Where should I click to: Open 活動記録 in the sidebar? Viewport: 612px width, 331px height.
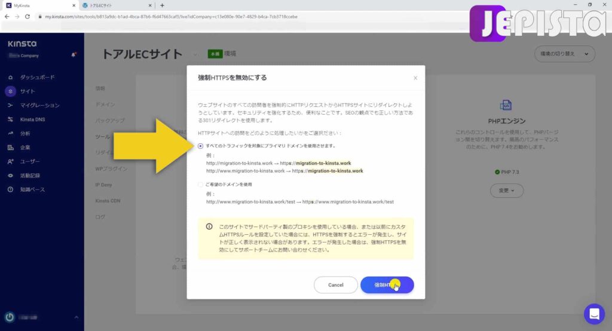30,176
